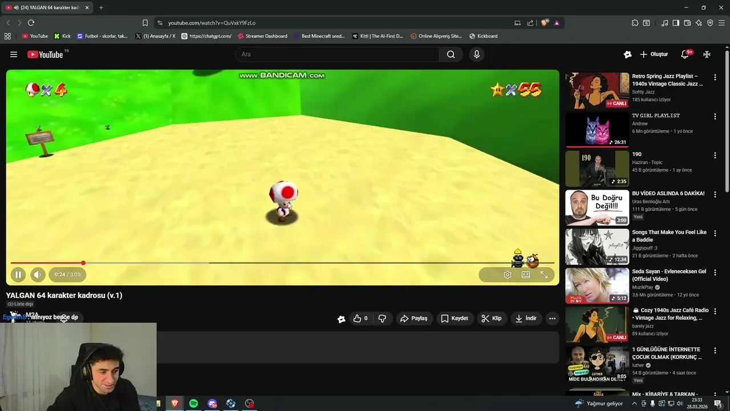Open browser extensions puzzle icon
This screenshot has width=730, height=411.
tap(635, 23)
